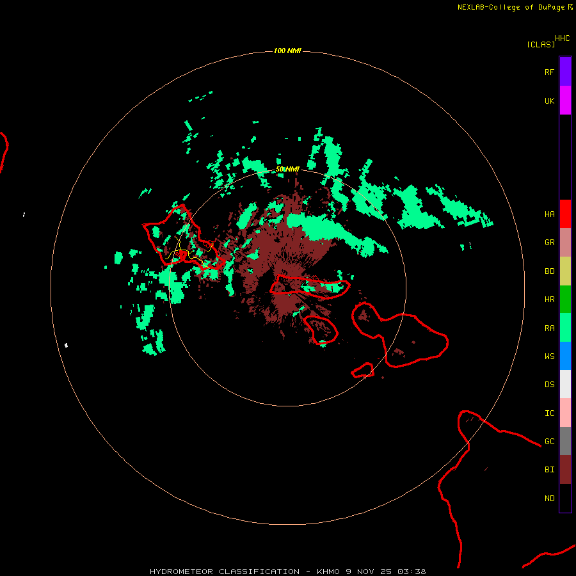The height and width of the screenshot is (576, 576).
Task: Click the RA light green swatch
Action: pos(565,328)
